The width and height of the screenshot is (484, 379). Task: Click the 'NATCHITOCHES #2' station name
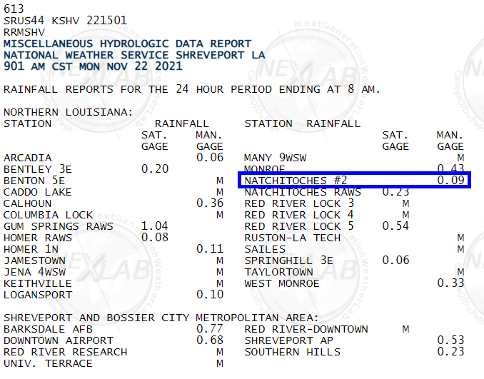[296, 181]
